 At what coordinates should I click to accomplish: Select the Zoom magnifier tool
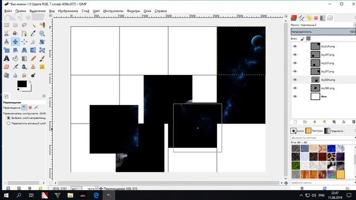coord(42,33)
